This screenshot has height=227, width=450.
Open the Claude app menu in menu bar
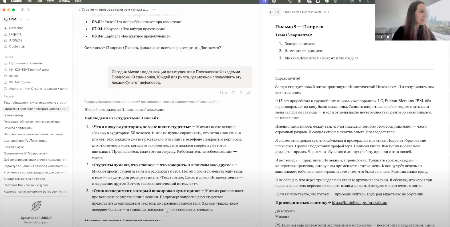(x=16, y=1)
